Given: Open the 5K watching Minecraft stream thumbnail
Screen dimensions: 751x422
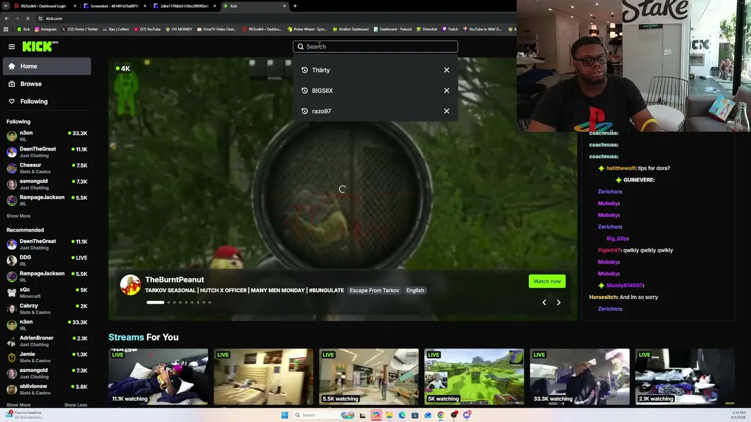Looking at the screenshot, I should coord(474,377).
